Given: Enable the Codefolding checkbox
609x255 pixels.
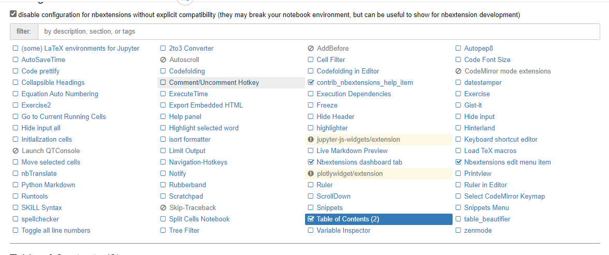Looking at the screenshot, I should pos(163,71).
